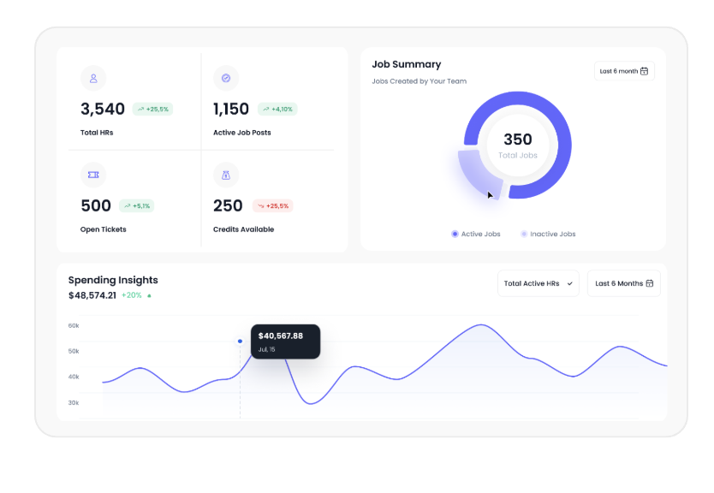Click the green status dot next to +20%
This screenshot has width=714, height=493.
point(149,296)
